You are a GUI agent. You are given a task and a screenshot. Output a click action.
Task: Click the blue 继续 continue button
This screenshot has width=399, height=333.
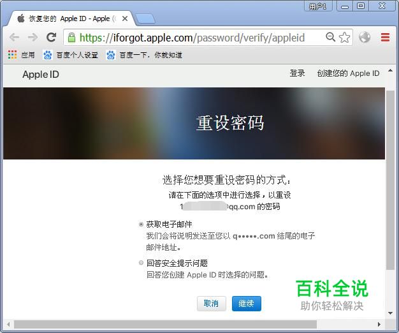(x=246, y=304)
